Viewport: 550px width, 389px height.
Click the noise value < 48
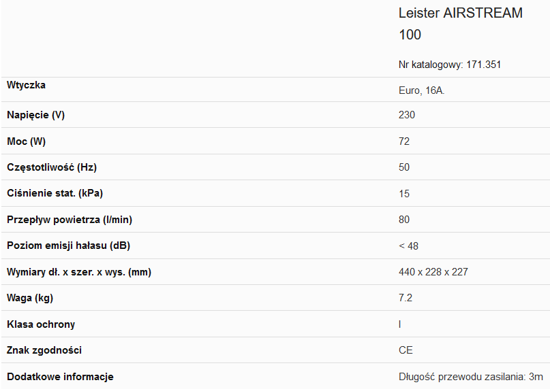coord(408,246)
